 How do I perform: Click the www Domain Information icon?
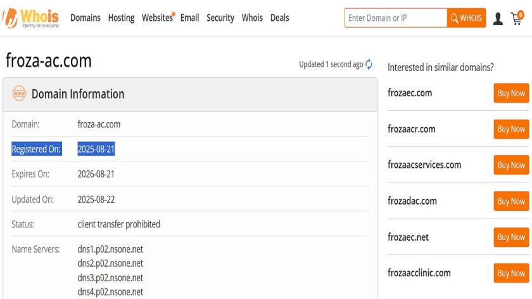click(19, 93)
